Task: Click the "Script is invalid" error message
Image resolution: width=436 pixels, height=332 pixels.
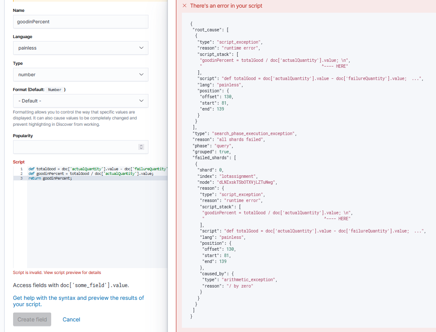Action: point(57,272)
